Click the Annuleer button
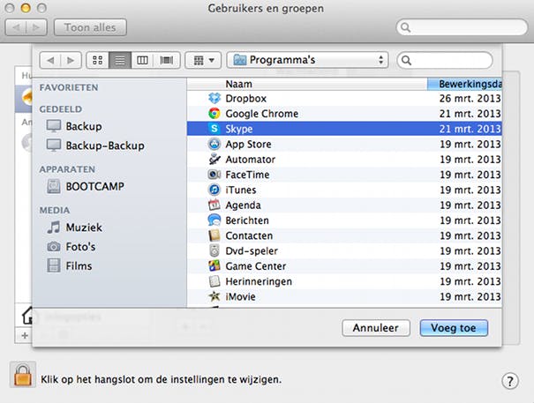Viewport: 534px width, 403px height. pyautogui.click(x=376, y=328)
